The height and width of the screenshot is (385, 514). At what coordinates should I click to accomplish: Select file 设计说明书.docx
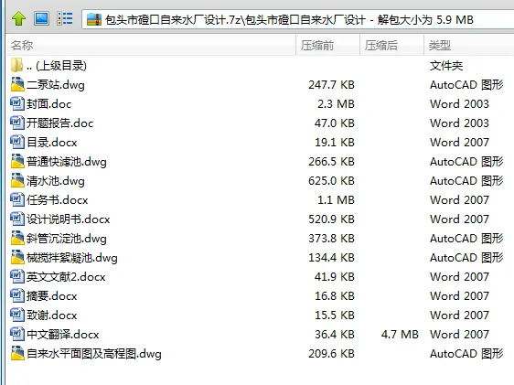coord(69,219)
